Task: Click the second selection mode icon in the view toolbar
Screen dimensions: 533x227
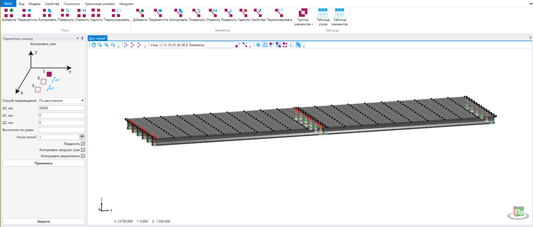Action: [x=132, y=45]
